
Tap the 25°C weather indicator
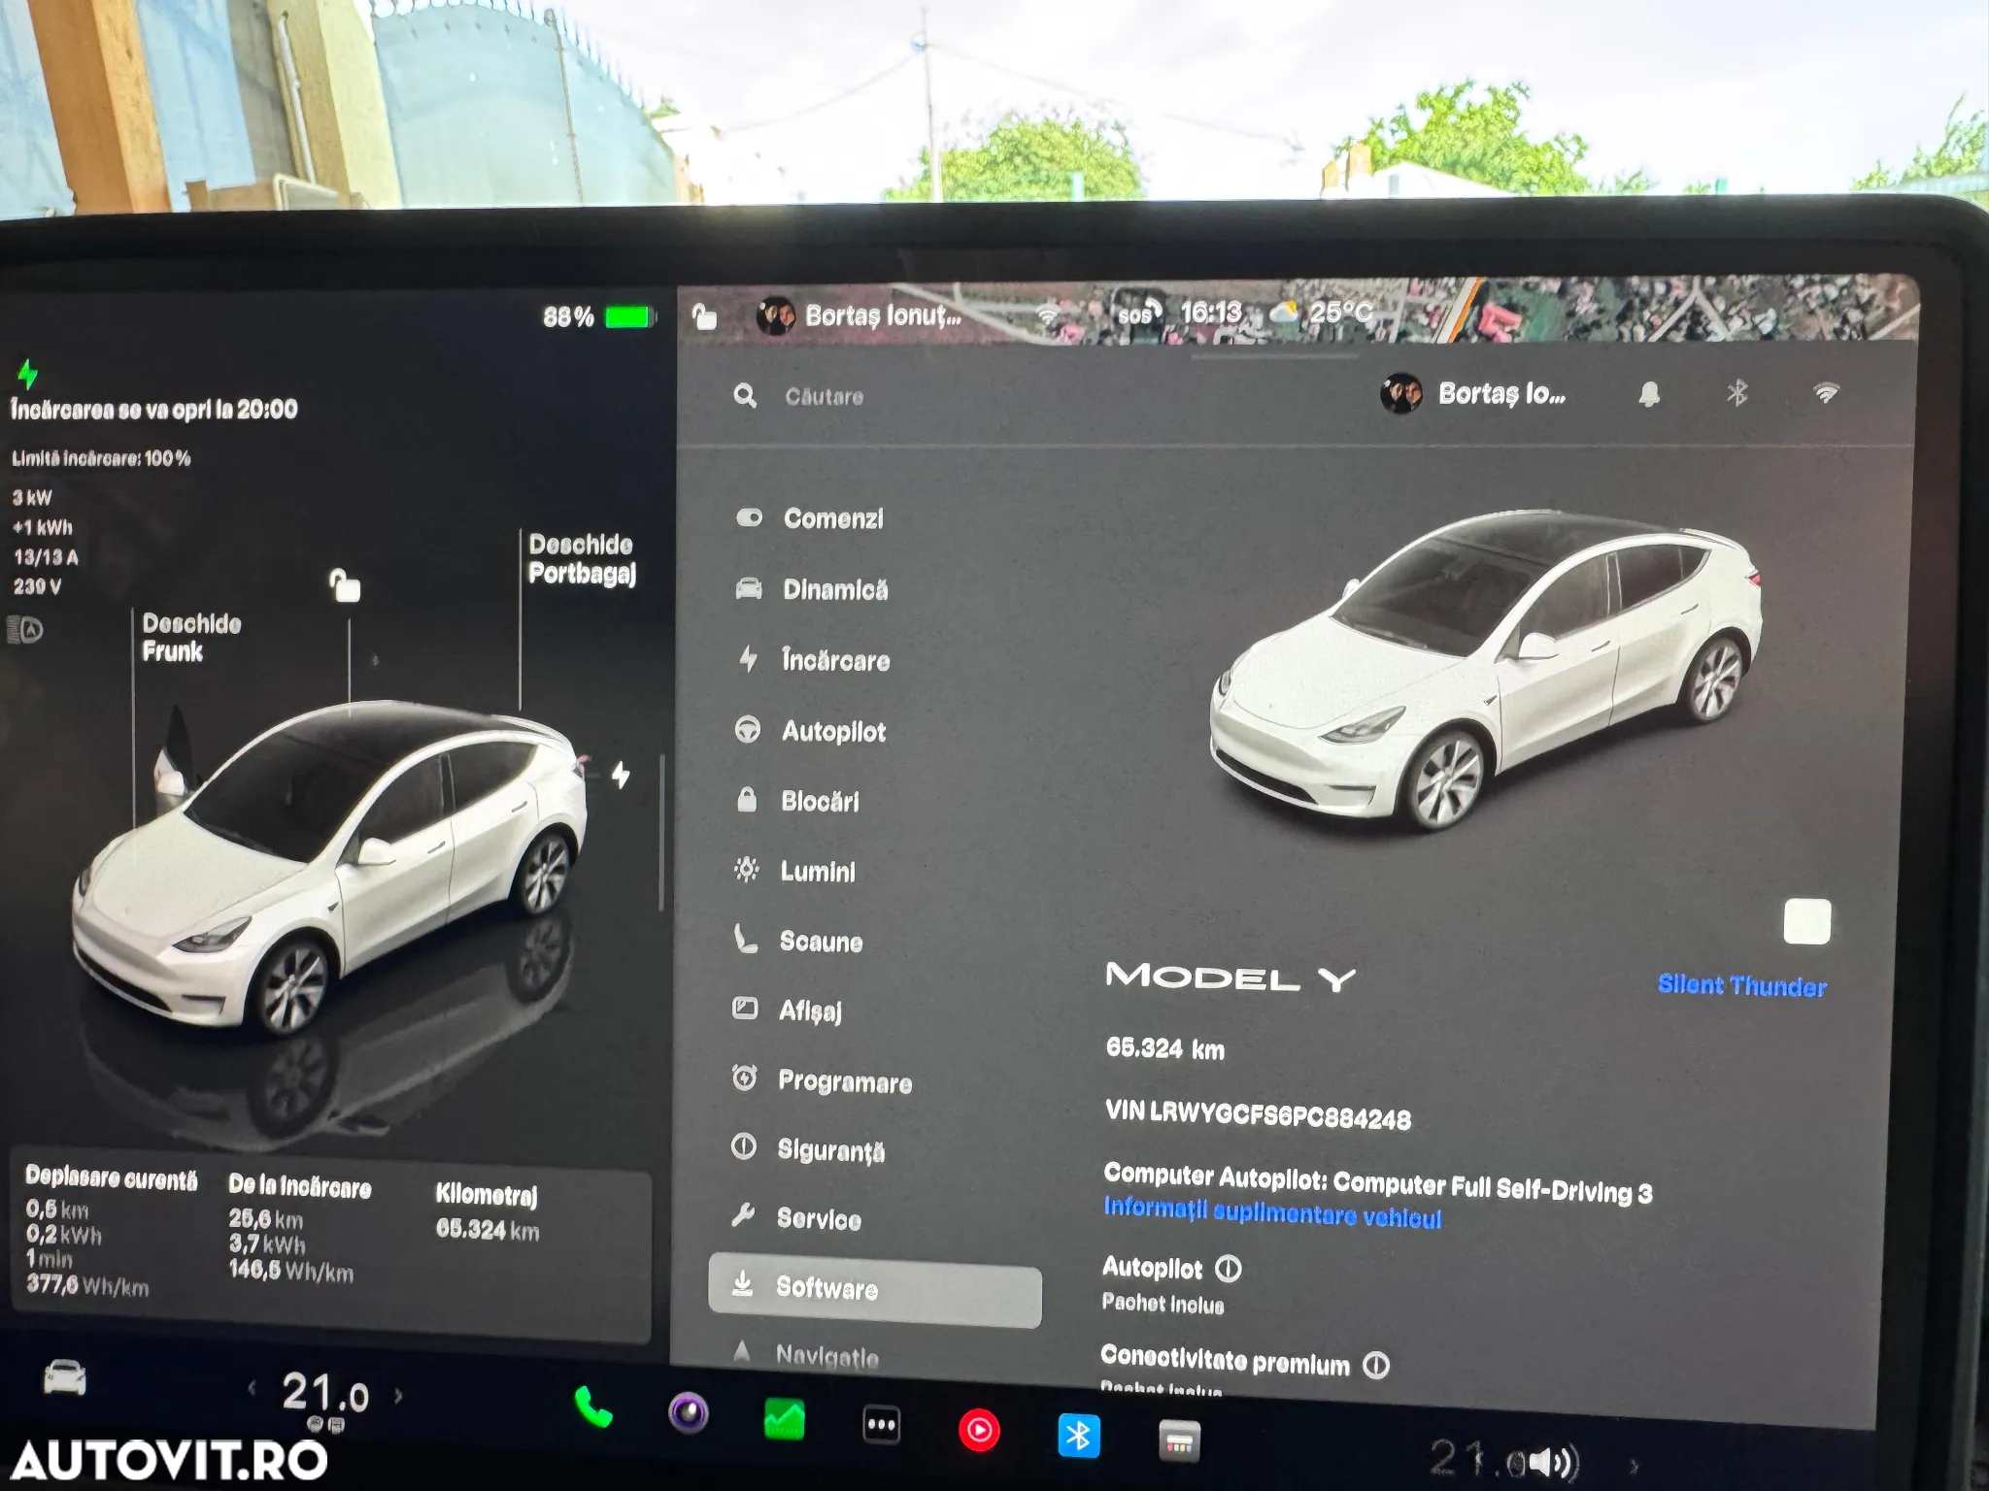(1322, 313)
